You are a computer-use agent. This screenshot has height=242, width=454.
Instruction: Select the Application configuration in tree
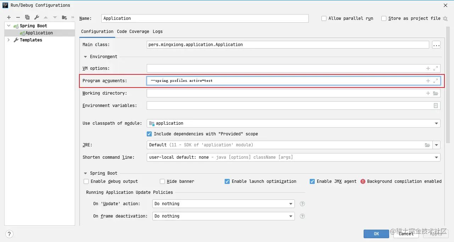point(39,33)
